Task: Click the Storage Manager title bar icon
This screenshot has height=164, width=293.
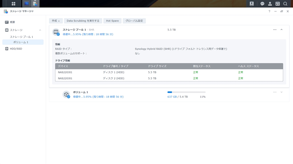Action: pyautogui.click(x=6, y=11)
